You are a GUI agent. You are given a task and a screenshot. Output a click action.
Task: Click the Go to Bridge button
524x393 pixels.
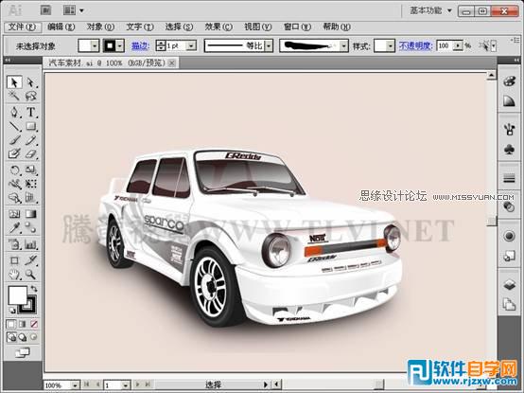coord(45,10)
